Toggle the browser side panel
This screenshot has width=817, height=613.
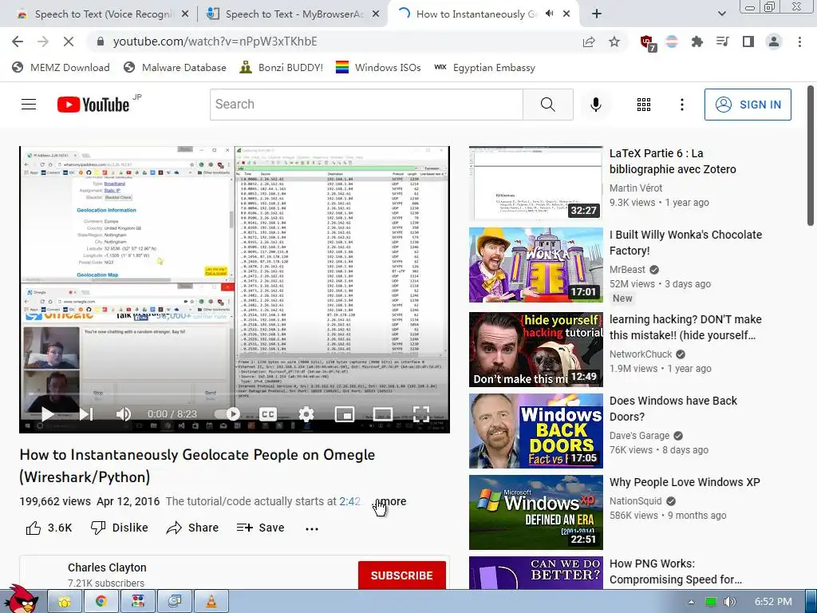pyautogui.click(x=748, y=42)
